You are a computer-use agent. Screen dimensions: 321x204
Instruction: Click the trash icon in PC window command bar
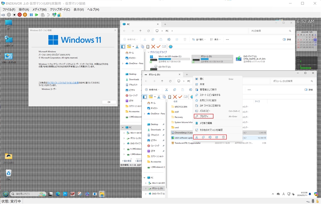pyautogui.click(x=185, y=39)
